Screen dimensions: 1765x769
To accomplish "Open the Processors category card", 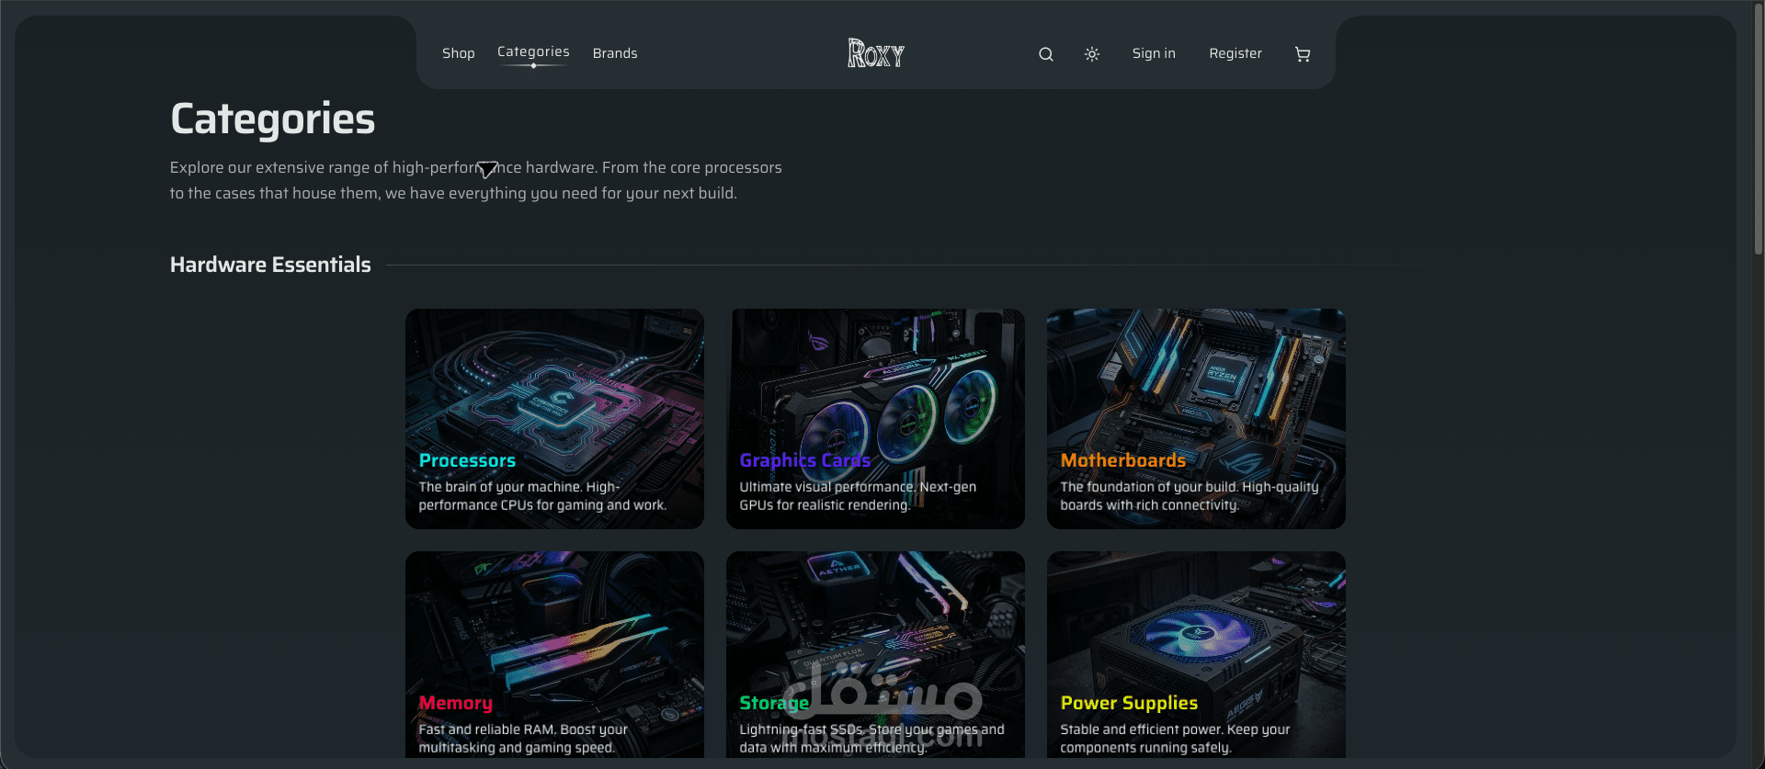I will click(554, 419).
